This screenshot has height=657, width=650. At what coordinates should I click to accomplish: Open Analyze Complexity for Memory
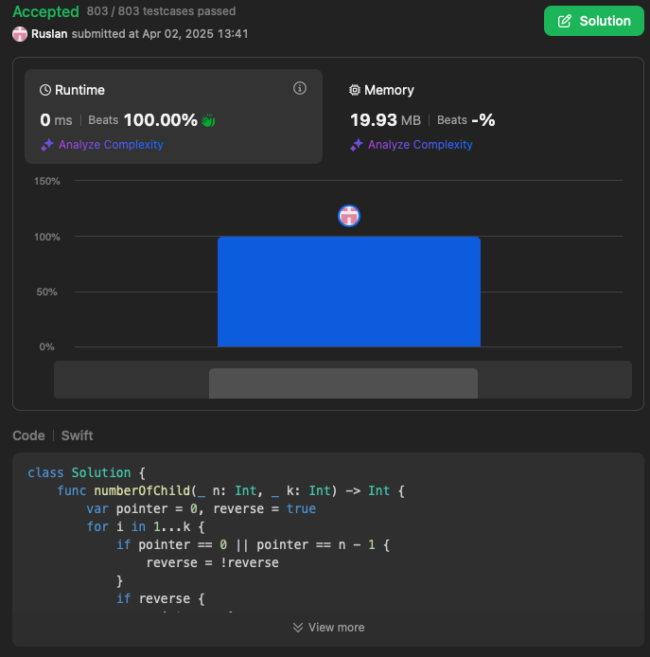(x=420, y=145)
